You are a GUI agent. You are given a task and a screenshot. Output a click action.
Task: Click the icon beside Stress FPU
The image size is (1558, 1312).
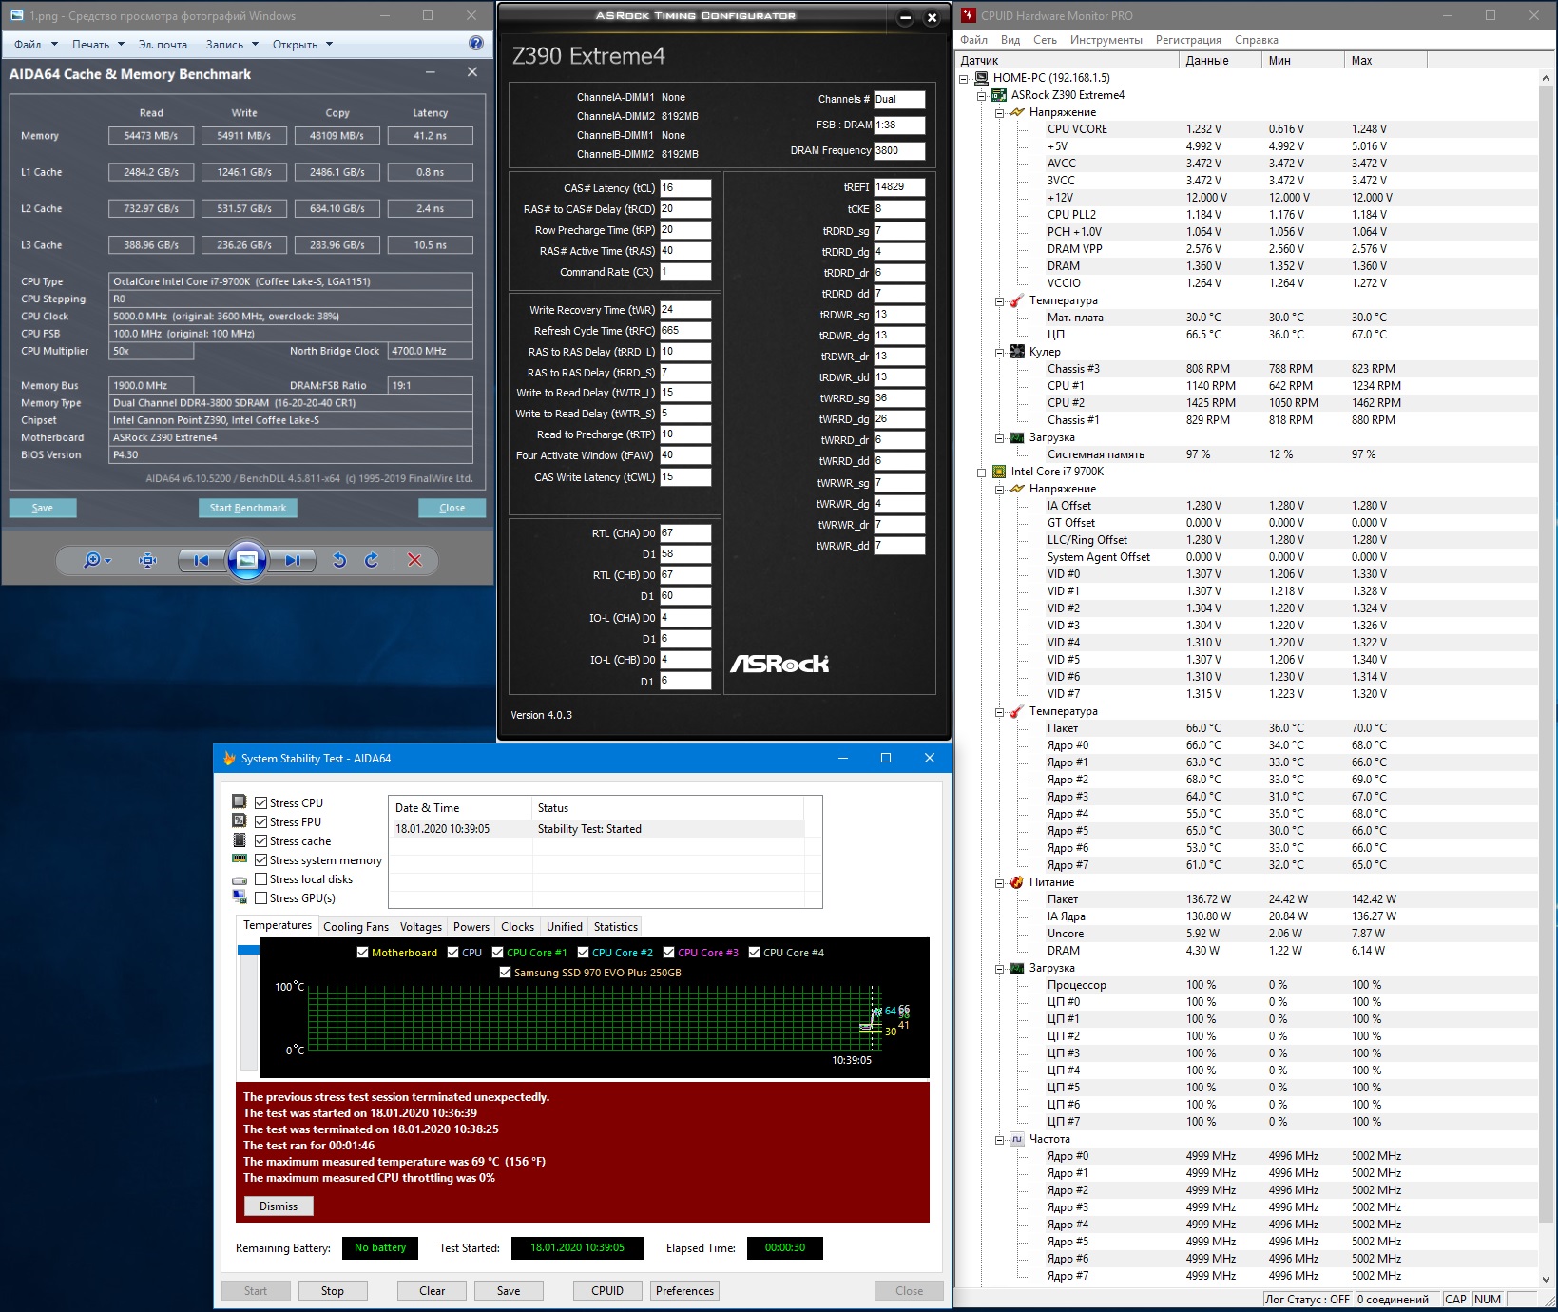pyautogui.click(x=240, y=821)
